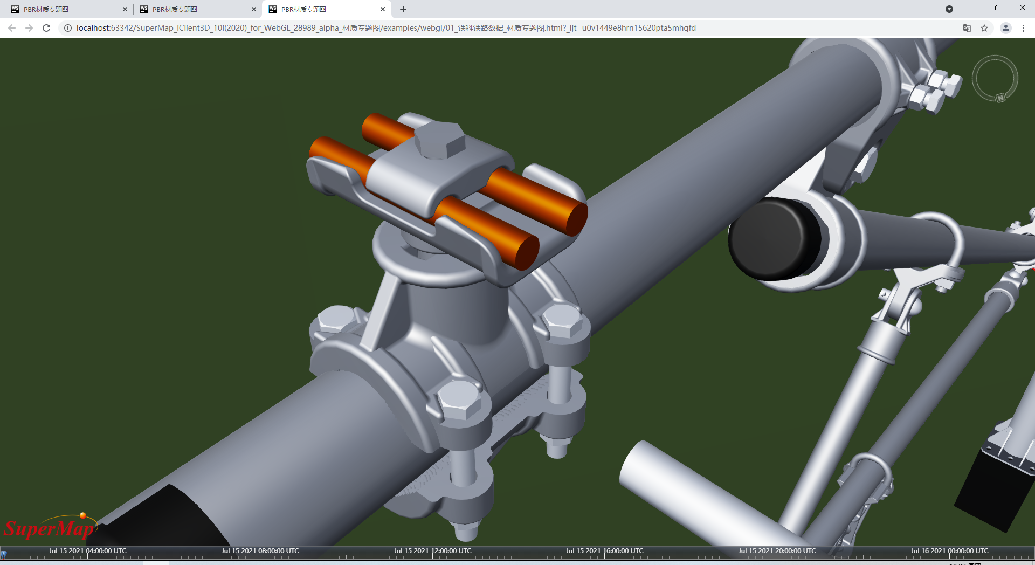View site information icon

(x=68, y=28)
